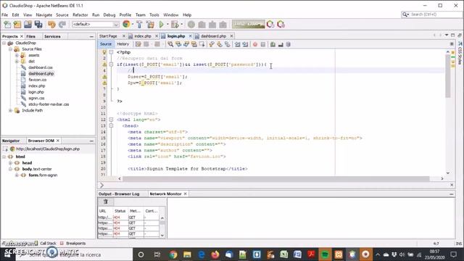Click the New File toolbar icon

[7, 24]
